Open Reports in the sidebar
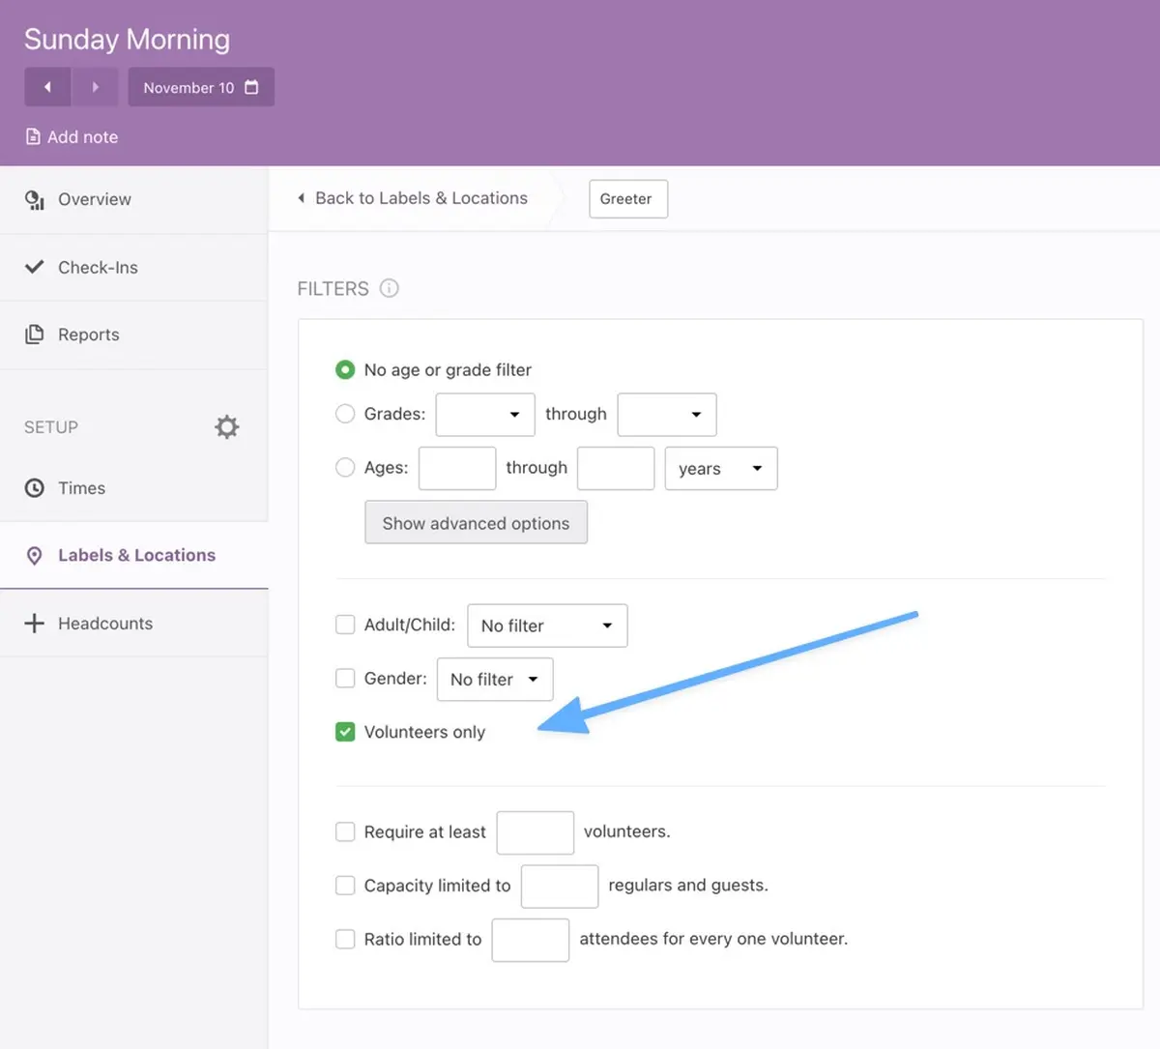 coord(133,335)
